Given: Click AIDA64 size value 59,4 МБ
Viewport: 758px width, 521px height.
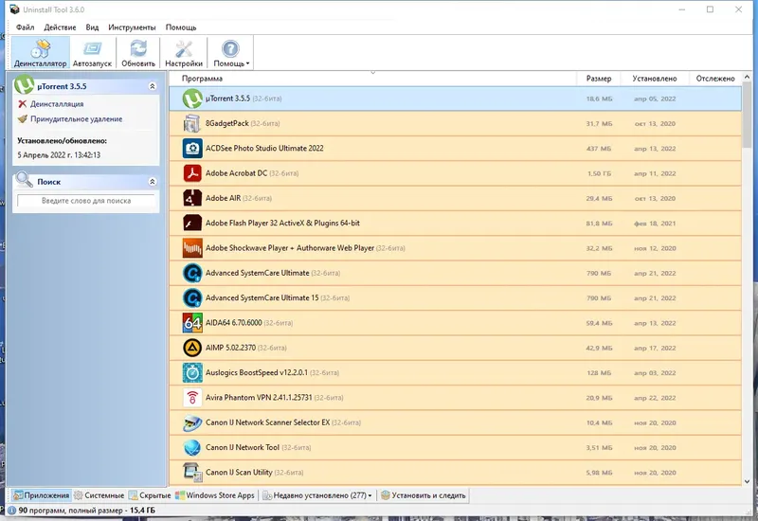Looking at the screenshot, I should click(x=599, y=323).
